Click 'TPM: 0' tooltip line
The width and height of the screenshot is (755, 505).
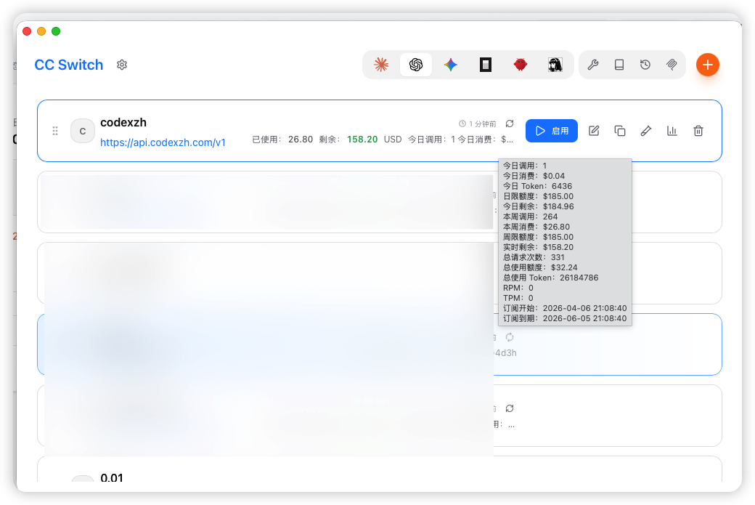click(518, 298)
